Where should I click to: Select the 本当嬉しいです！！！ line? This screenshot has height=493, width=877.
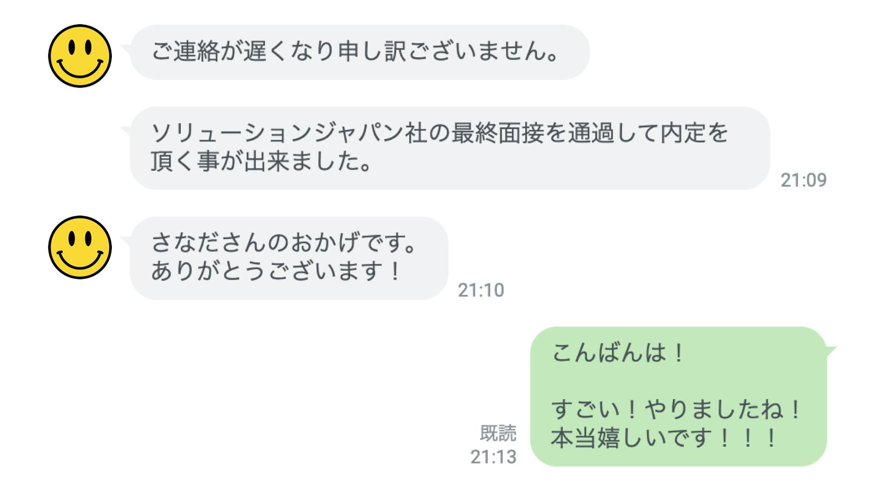[664, 438]
